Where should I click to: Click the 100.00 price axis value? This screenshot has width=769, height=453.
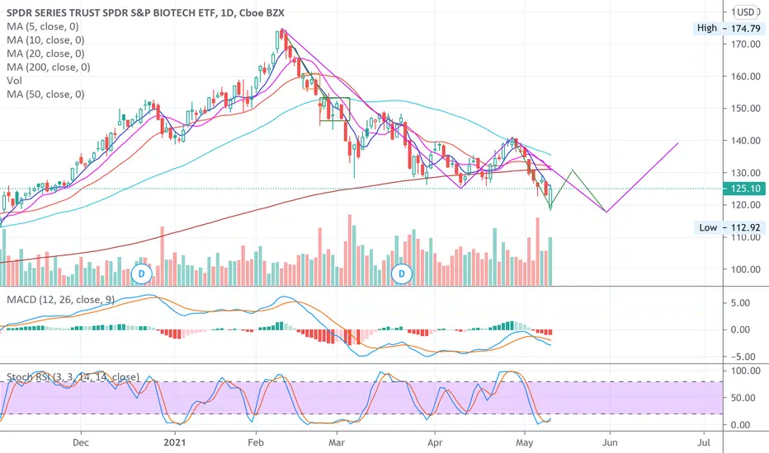(745, 269)
